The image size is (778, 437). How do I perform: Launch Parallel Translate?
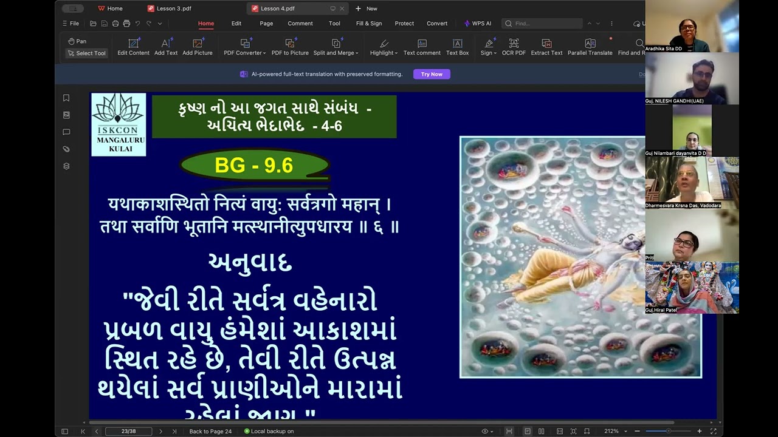coord(590,47)
